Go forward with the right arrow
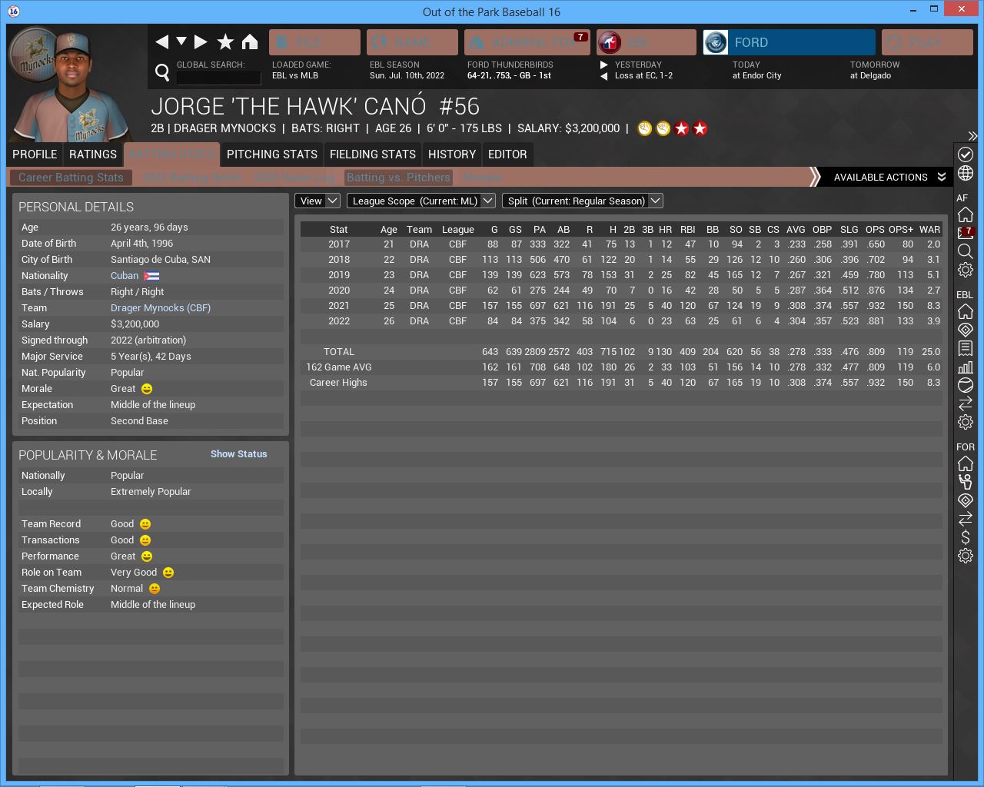The image size is (984, 787). point(201,42)
